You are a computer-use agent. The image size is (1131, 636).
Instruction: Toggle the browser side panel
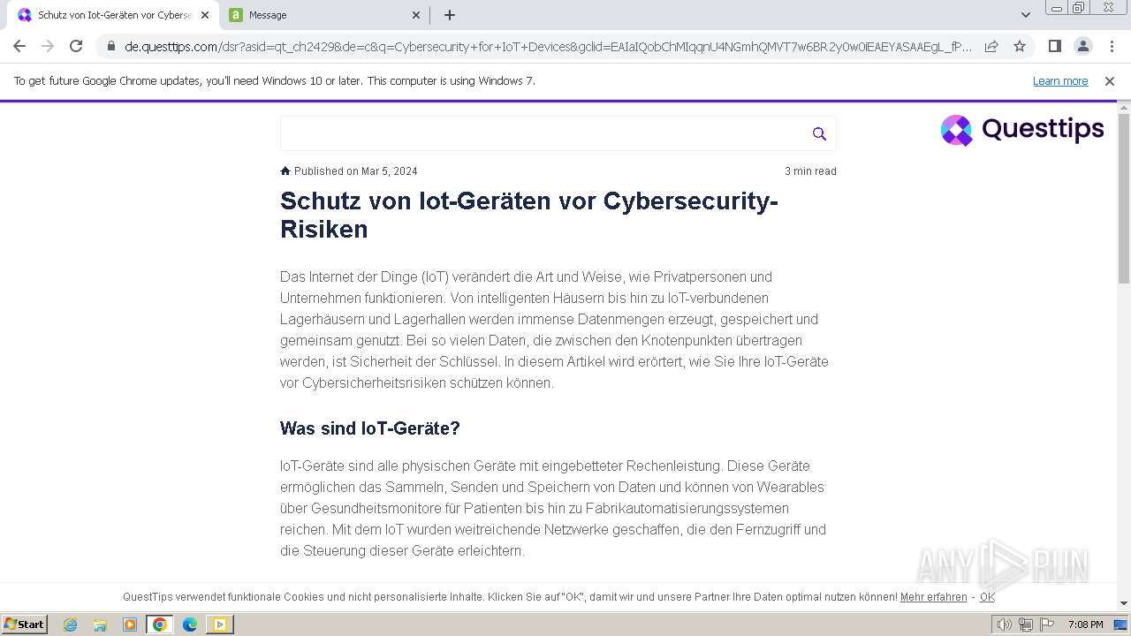[x=1054, y=46]
